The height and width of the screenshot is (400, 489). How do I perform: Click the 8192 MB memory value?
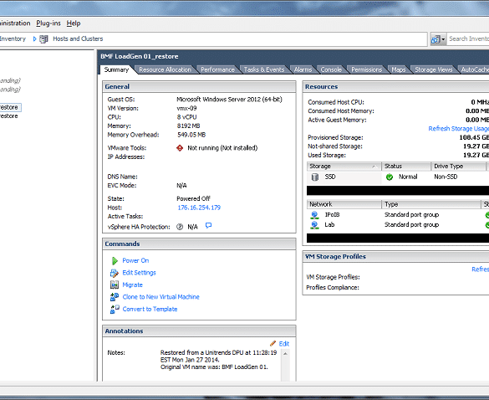click(188, 126)
